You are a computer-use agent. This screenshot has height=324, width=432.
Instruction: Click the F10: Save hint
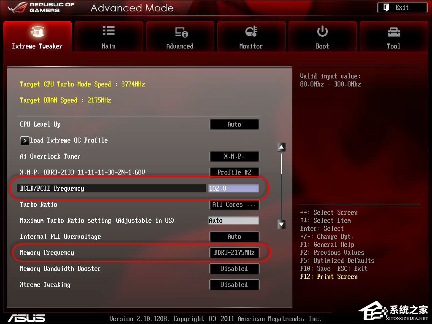click(x=316, y=269)
